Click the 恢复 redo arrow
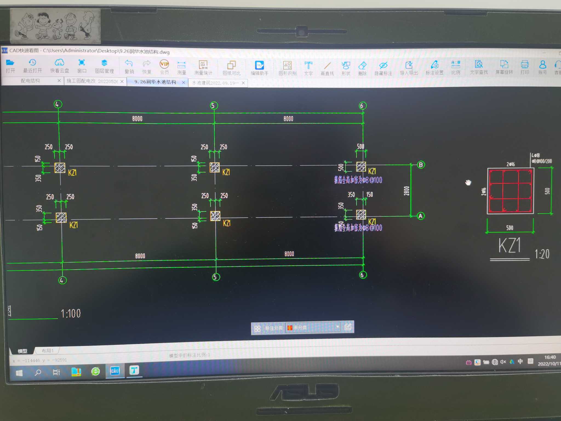 tap(147, 67)
